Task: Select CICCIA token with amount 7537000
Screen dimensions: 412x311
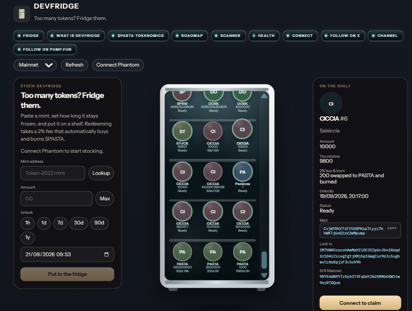Action: (213, 212)
